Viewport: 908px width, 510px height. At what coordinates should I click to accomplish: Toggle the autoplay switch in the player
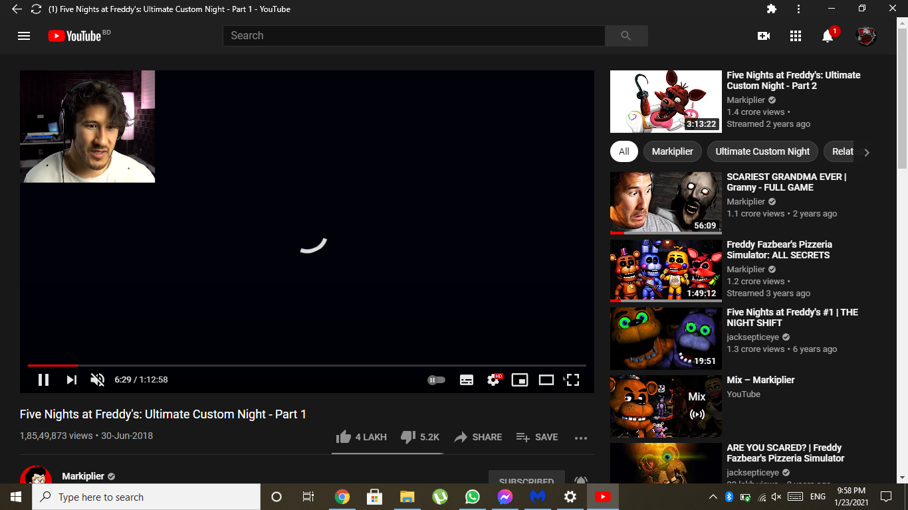[x=436, y=380]
